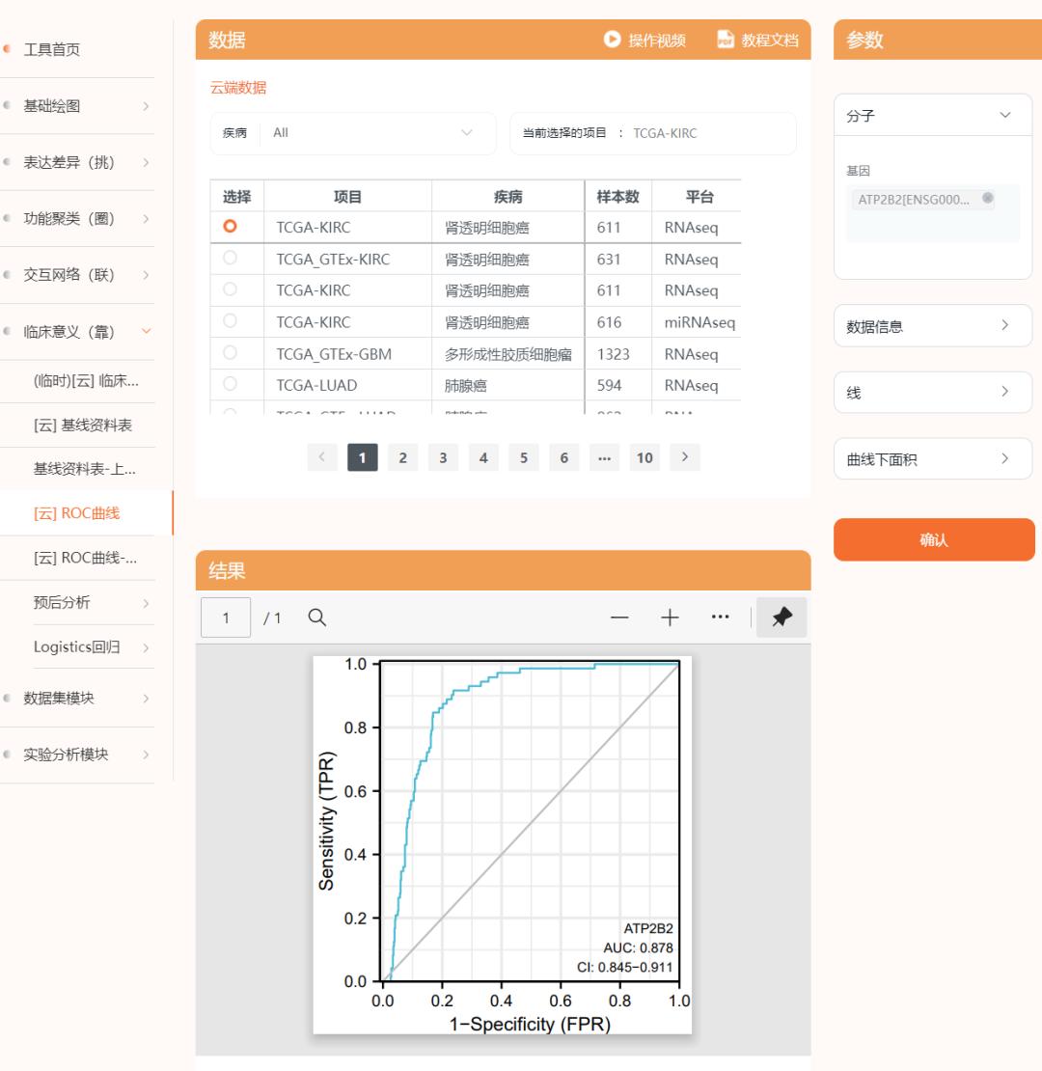
Task: Click the 项目 column header
Action: pos(347,197)
